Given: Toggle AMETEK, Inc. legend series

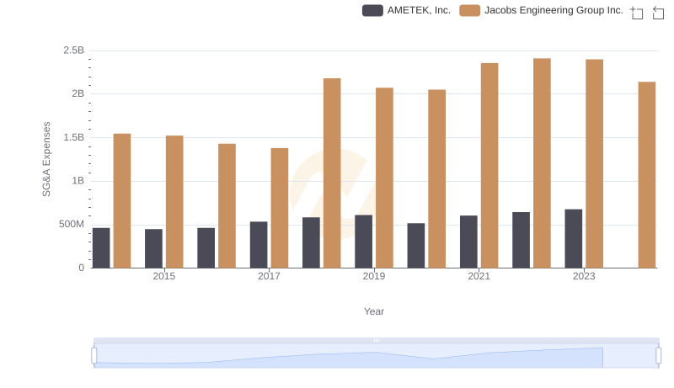Looking at the screenshot, I should click(407, 10).
